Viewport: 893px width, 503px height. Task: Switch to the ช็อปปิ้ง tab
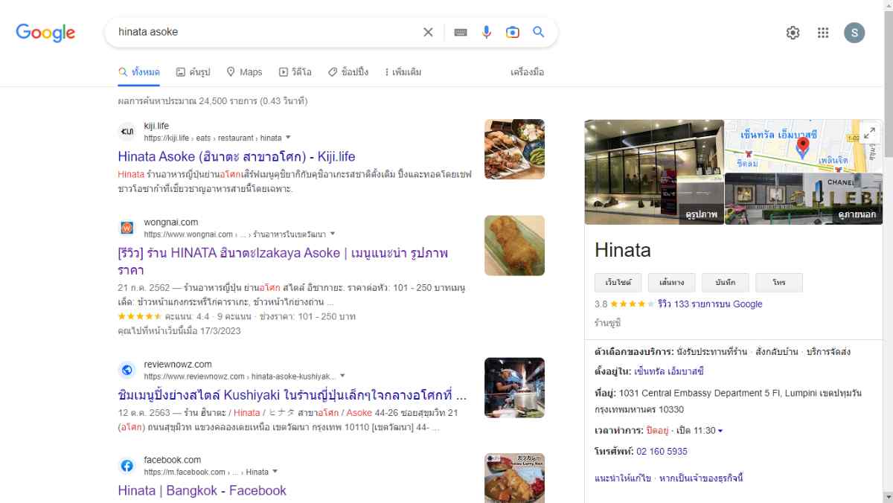[x=348, y=72]
